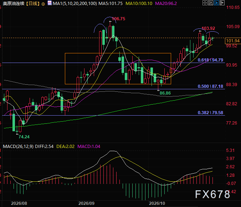This screenshot has height=207, width=241.
Task: Select the 0.500 \ 87.18 Fibonacci line label
Action: point(210,86)
